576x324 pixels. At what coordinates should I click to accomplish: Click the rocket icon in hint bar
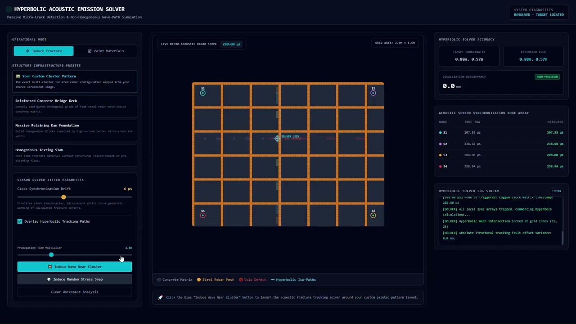(160, 297)
